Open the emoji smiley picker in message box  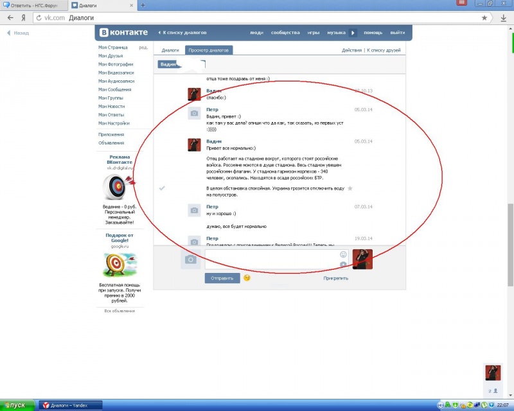pyautogui.click(x=343, y=254)
